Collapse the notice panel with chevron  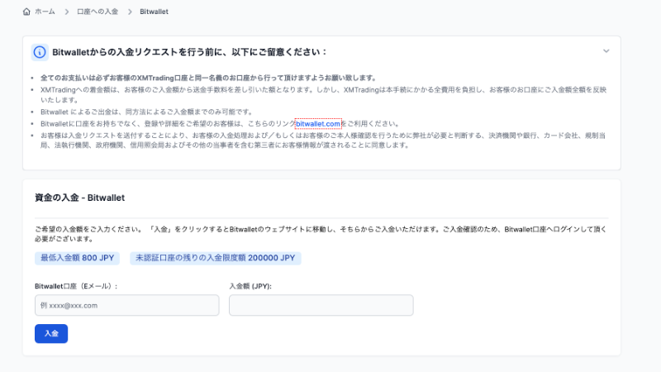coord(606,51)
